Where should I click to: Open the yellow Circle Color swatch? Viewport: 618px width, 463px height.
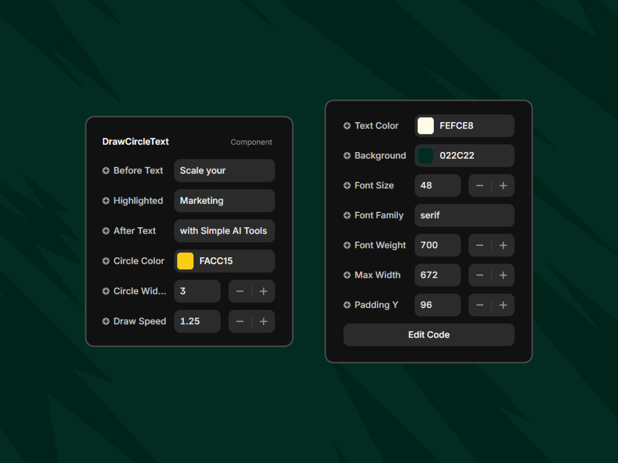click(185, 261)
